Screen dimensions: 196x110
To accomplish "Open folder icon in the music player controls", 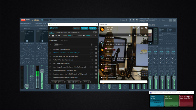I will pyautogui.click(x=59, y=36).
